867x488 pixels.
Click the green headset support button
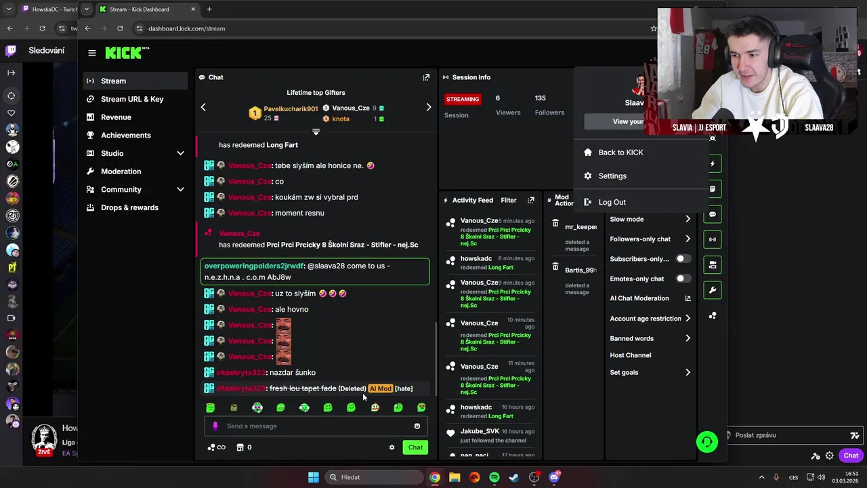click(x=707, y=442)
